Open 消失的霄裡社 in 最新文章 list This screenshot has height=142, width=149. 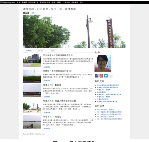pos(102,92)
